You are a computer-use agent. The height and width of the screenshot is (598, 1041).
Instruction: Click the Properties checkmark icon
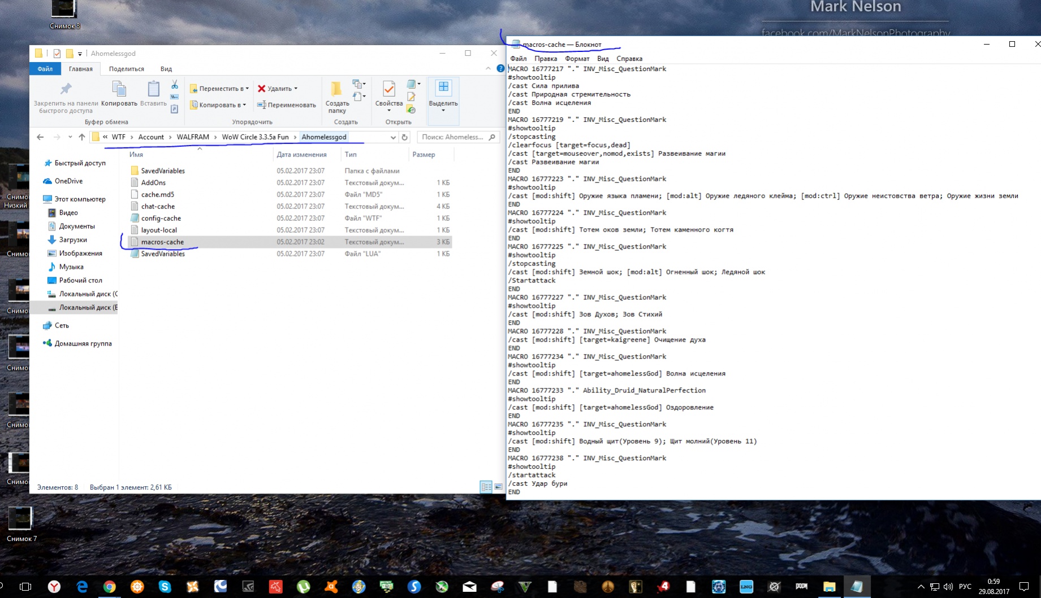click(389, 89)
